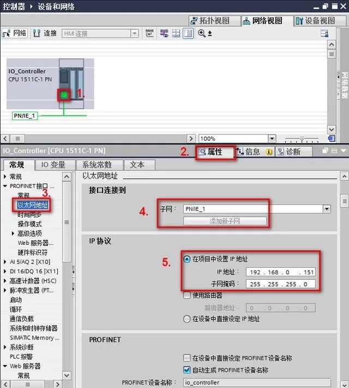Collapse the Web server tree node
The height and width of the screenshot is (388, 349).
click(5, 366)
